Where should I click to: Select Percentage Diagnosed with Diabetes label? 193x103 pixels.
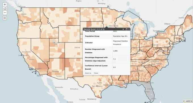(x=96, y=59)
